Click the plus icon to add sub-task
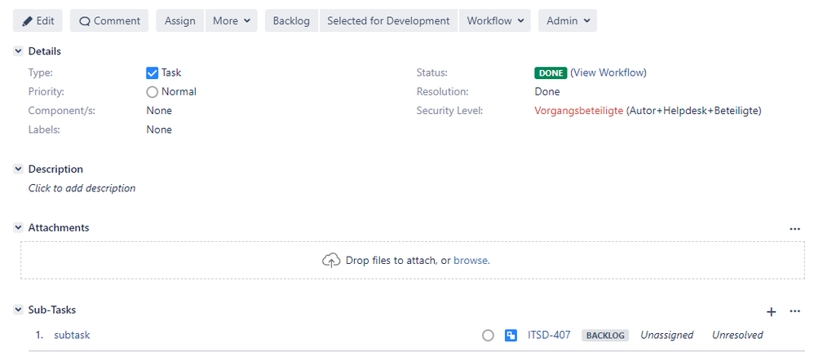Screen dimensions: 814x356 [x=772, y=311]
